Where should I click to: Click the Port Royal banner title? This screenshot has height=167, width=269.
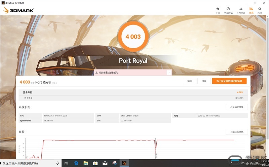pos(133,61)
